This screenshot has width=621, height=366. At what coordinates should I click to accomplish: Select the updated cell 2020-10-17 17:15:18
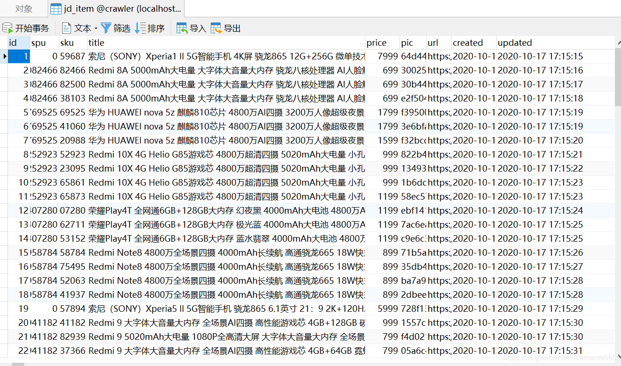(555, 99)
